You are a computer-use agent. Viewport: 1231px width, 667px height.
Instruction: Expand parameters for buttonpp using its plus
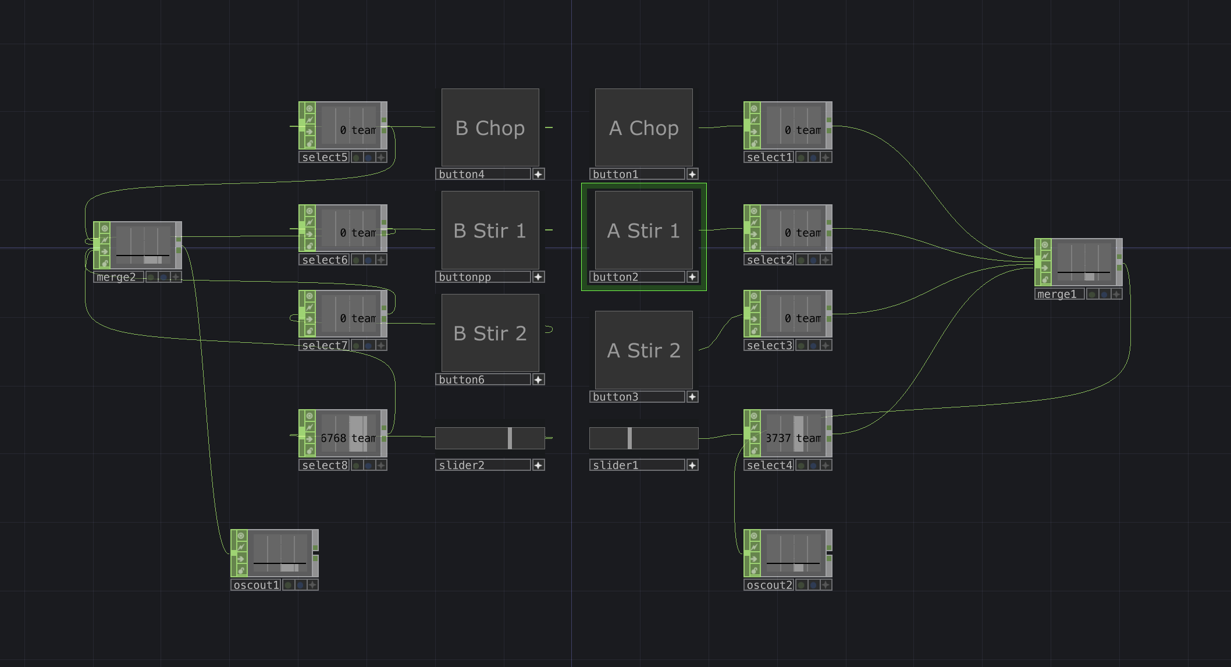coord(539,277)
